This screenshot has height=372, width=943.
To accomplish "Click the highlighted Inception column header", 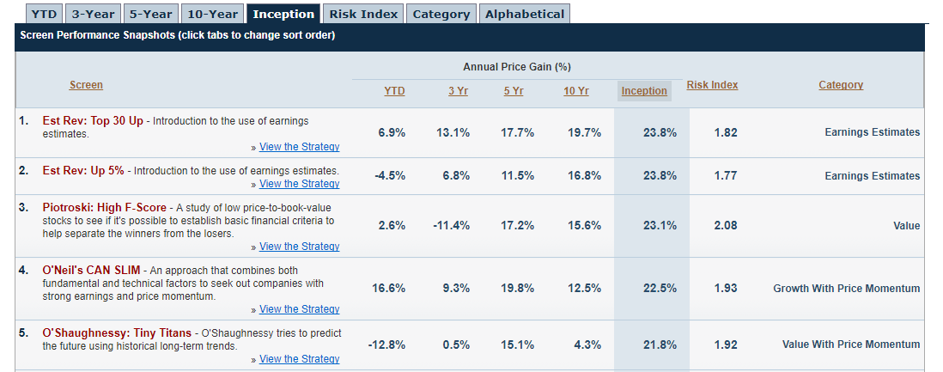I will (x=644, y=91).
